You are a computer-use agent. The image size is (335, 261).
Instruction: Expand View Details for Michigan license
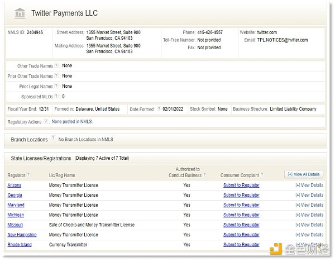(x=309, y=215)
